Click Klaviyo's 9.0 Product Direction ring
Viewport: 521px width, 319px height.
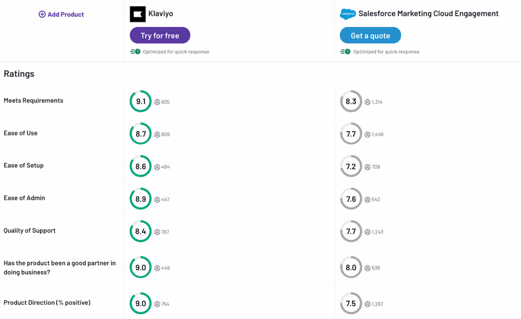pos(140,304)
